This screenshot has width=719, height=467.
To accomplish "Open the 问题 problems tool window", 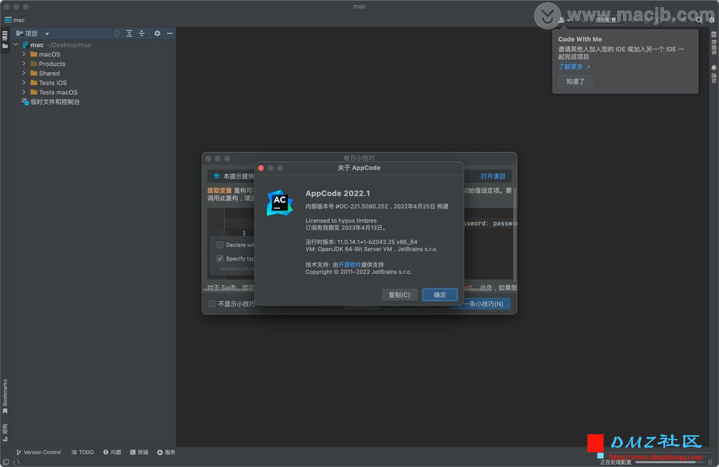I will 112,452.
